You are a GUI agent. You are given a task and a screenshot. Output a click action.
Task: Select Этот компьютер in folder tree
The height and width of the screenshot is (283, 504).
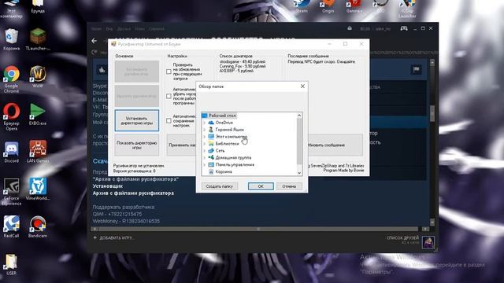tap(231, 137)
